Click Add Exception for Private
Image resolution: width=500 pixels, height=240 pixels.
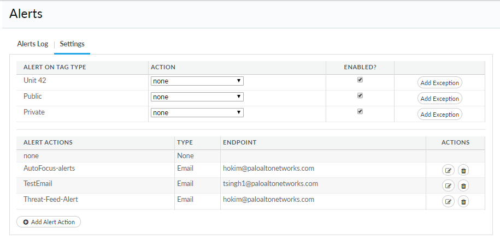pos(439,115)
